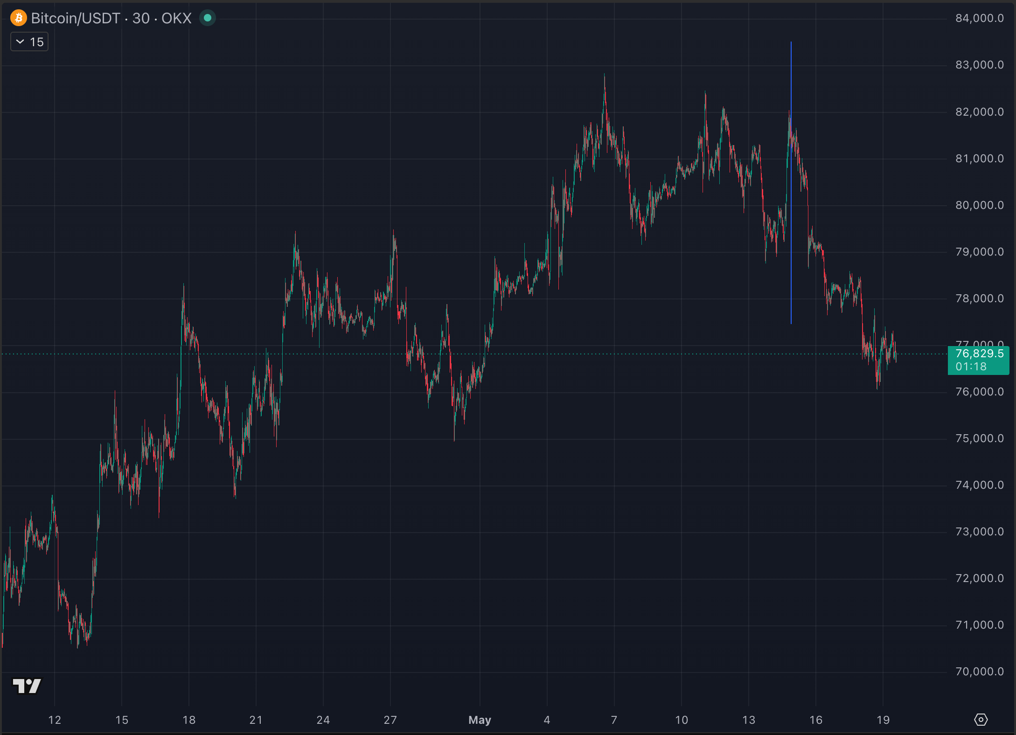Click date 13 on the time axis
The image size is (1016, 735).
click(749, 720)
